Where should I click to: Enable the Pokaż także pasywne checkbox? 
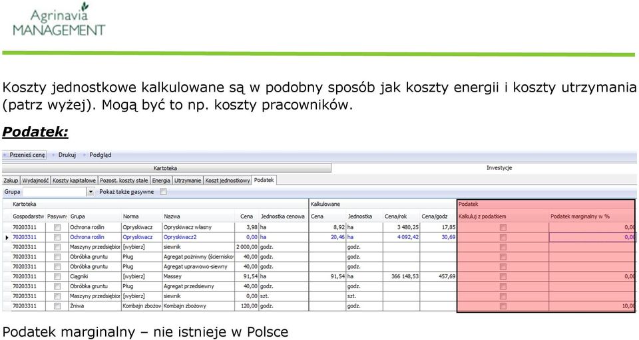(163, 192)
